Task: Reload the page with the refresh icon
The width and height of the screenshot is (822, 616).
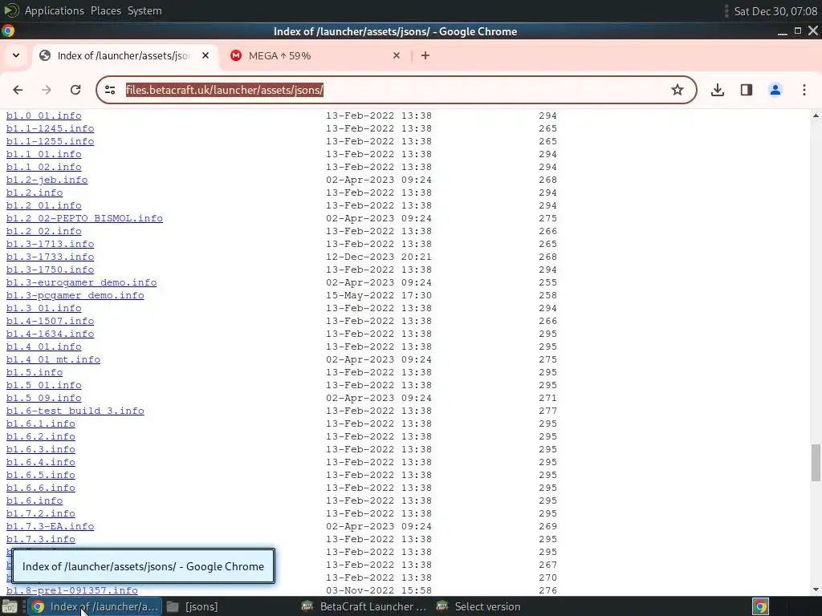Action: tap(75, 90)
